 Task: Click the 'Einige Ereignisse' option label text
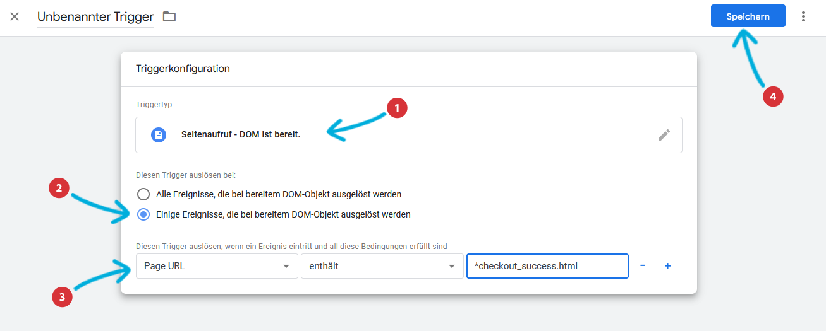tap(283, 214)
